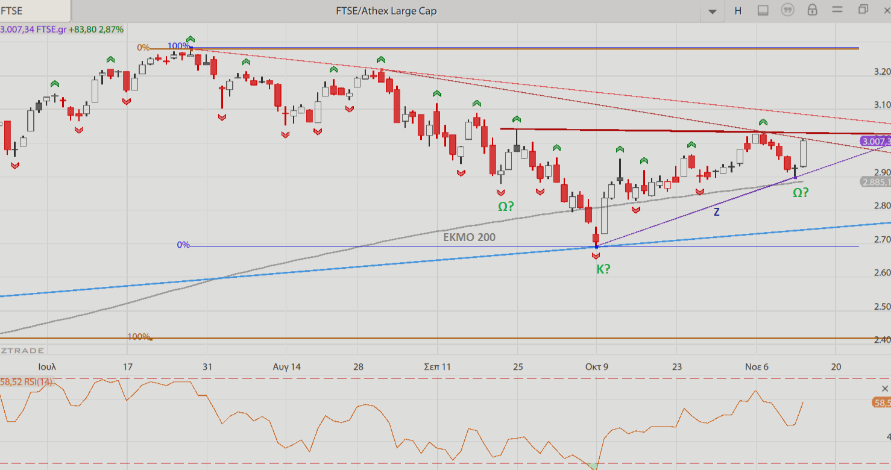
Task: Click the blue 0% Fibonacci label near 2.70
Action: tap(183, 245)
